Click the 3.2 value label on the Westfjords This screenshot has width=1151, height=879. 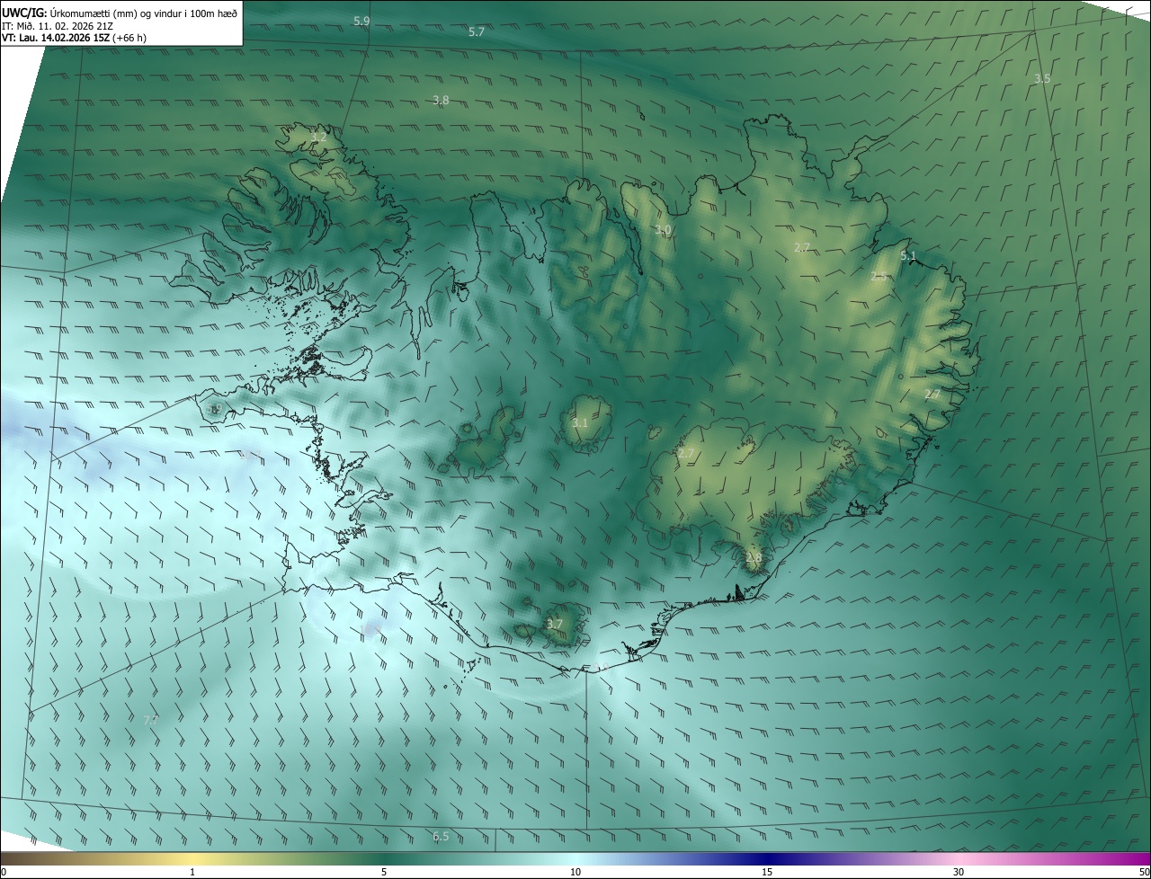318,138
